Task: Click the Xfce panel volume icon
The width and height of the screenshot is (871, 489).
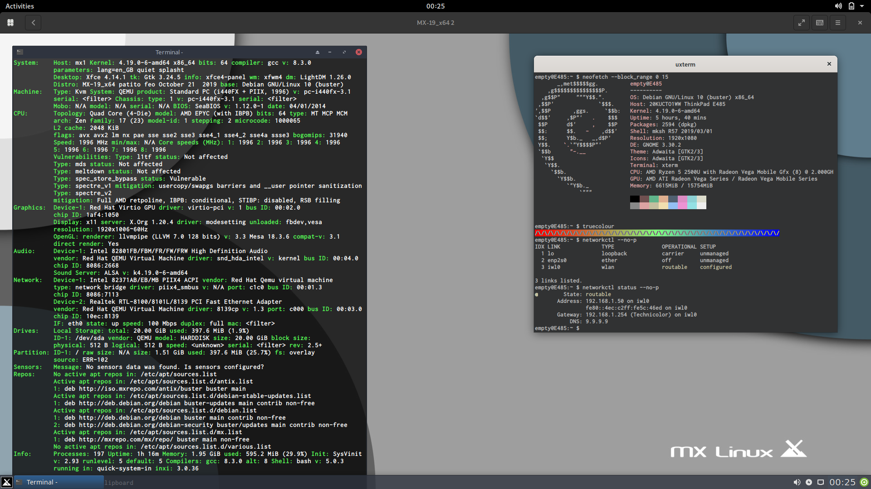Action: pyautogui.click(x=797, y=482)
